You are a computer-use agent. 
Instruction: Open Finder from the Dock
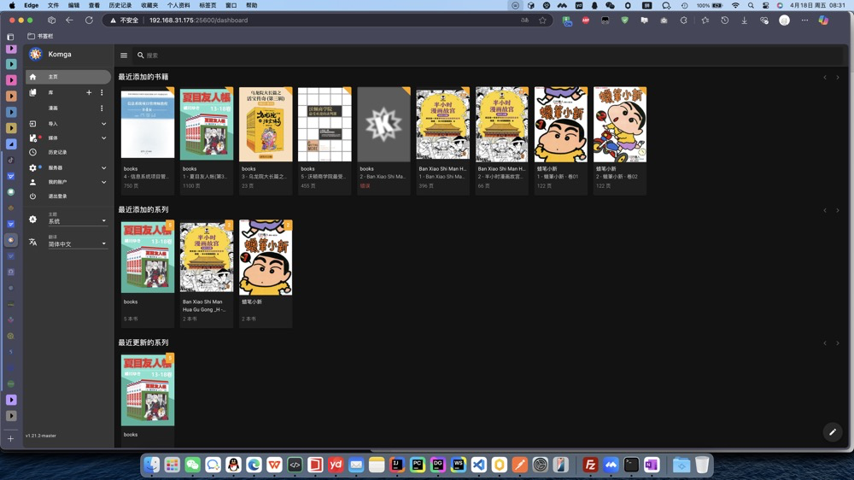[x=152, y=465]
